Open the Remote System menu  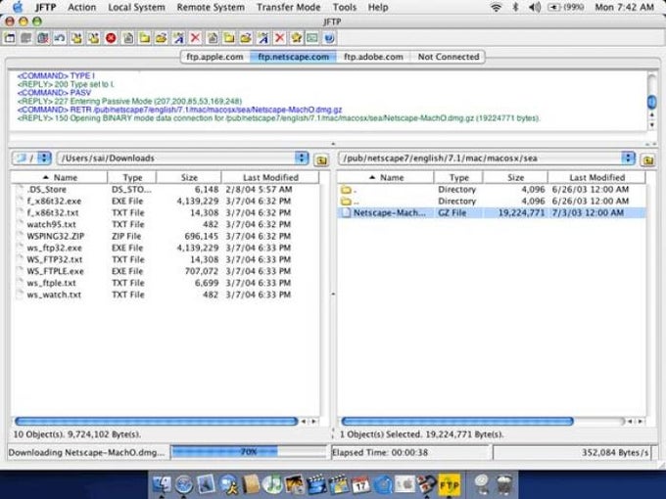(x=211, y=7)
